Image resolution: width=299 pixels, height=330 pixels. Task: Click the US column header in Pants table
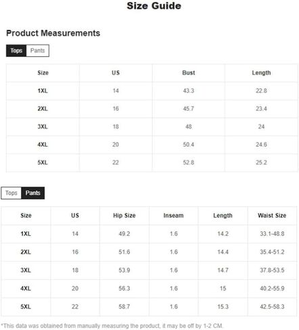coord(75,216)
